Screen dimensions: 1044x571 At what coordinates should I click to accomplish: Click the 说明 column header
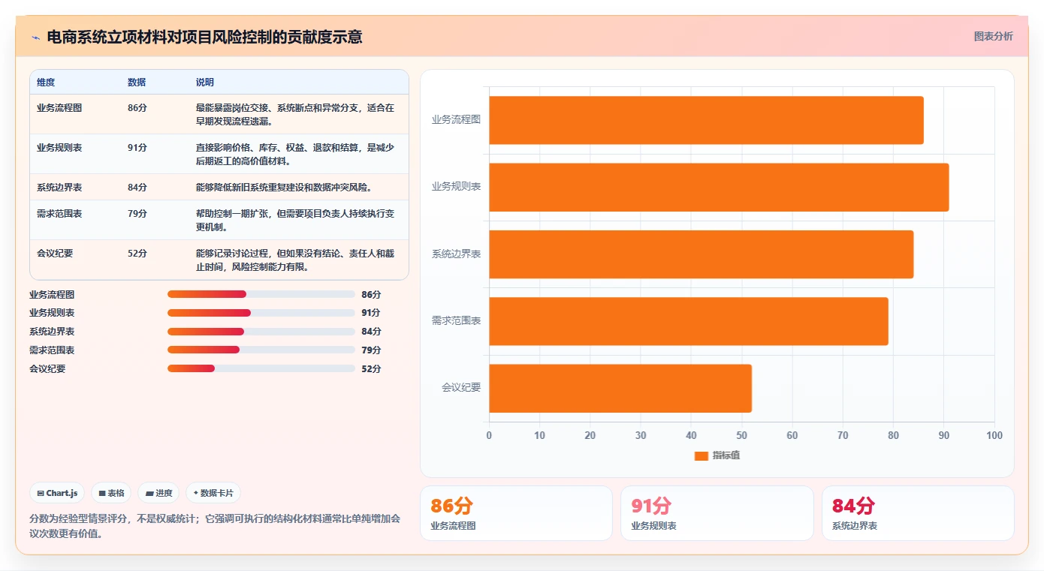coord(205,83)
